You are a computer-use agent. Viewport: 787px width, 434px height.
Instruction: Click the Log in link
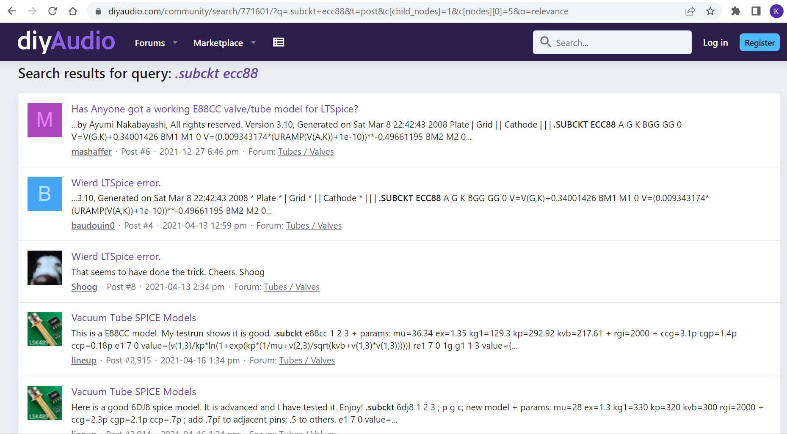(715, 42)
